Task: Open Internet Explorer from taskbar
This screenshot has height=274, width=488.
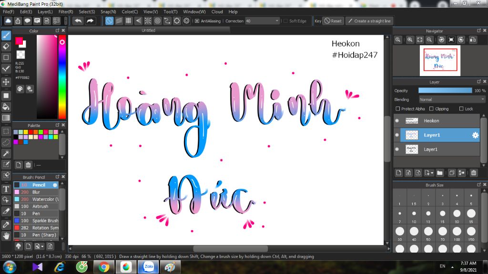Action: (60, 267)
